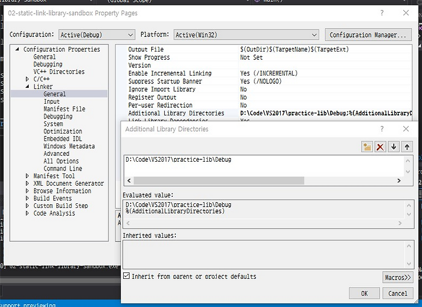Click the Evaluated value text box

coord(268,214)
